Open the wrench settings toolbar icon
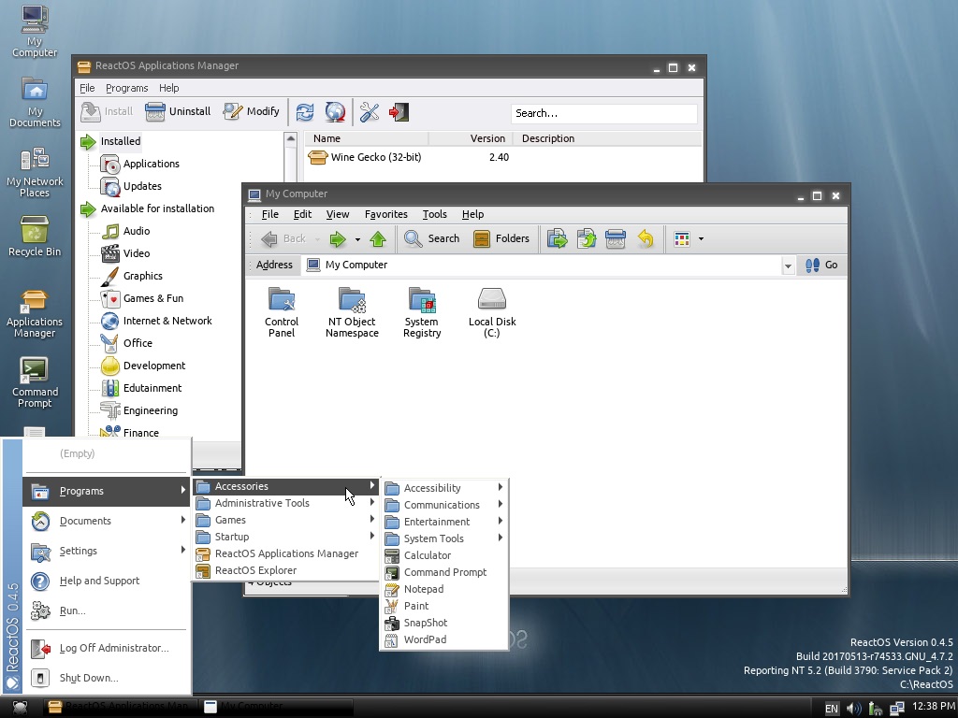 [370, 112]
